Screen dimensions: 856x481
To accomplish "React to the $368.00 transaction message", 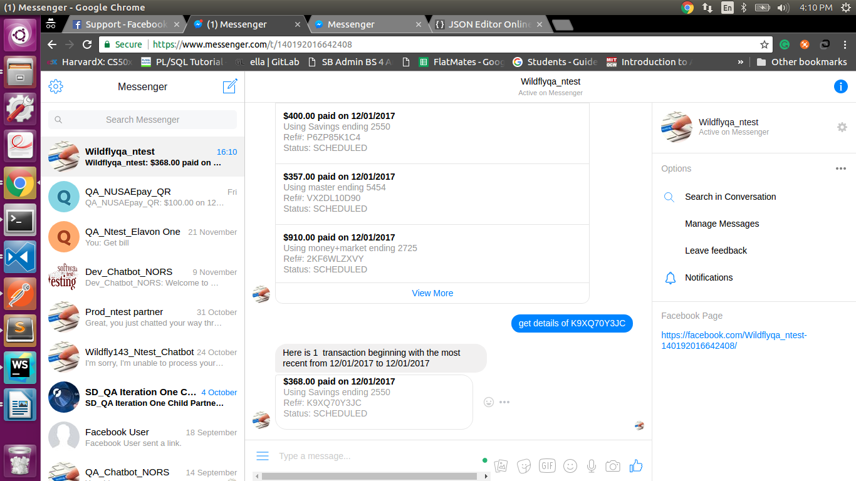I will [x=489, y=402].
